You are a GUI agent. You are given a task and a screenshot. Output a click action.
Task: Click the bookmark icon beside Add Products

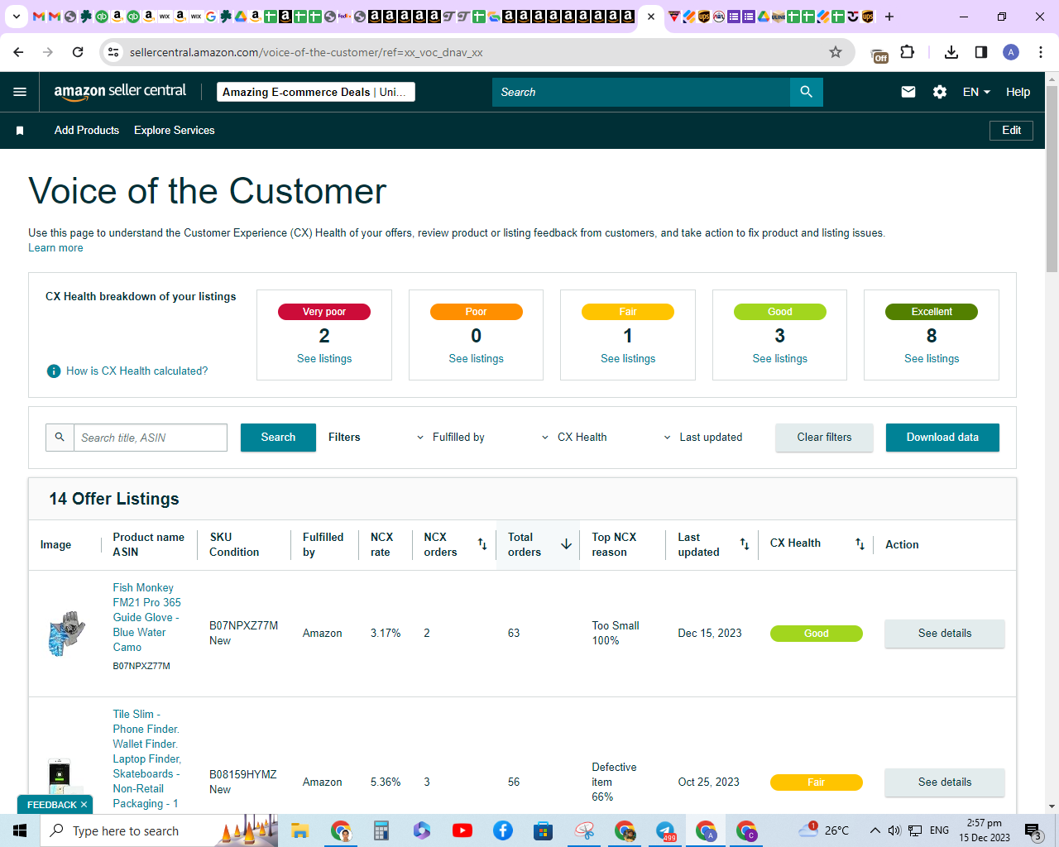point(20,131)
